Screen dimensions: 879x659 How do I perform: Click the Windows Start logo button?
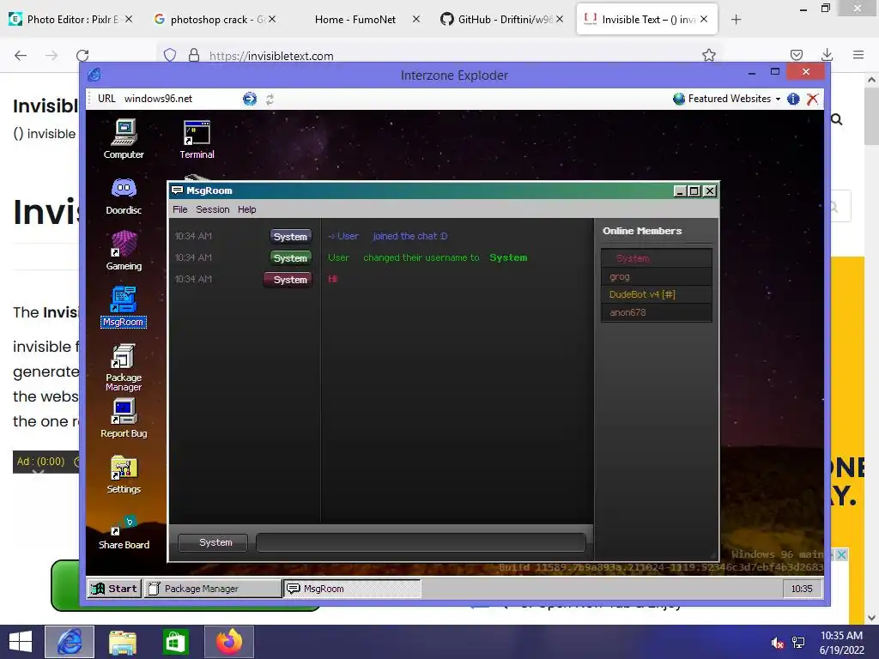coord(21,642)
